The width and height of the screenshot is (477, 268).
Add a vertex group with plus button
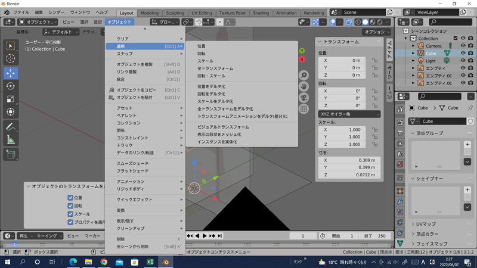click(467, 144)
